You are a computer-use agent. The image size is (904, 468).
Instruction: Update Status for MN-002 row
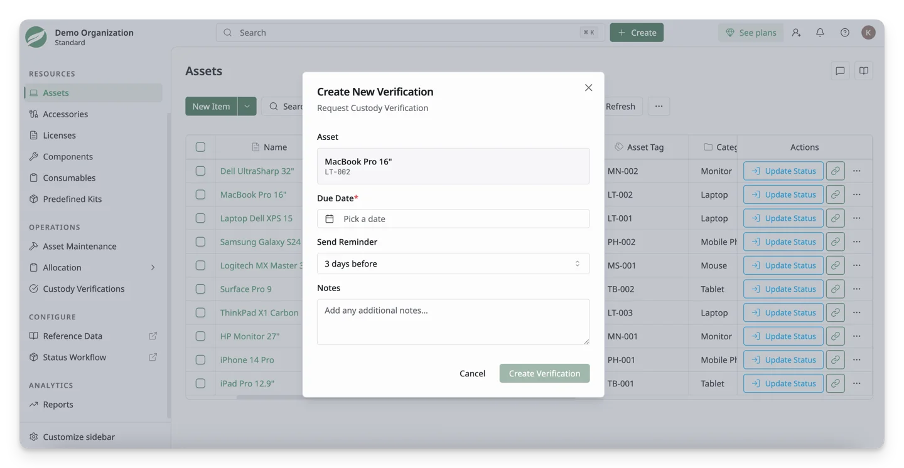click(x=783, y=171)
